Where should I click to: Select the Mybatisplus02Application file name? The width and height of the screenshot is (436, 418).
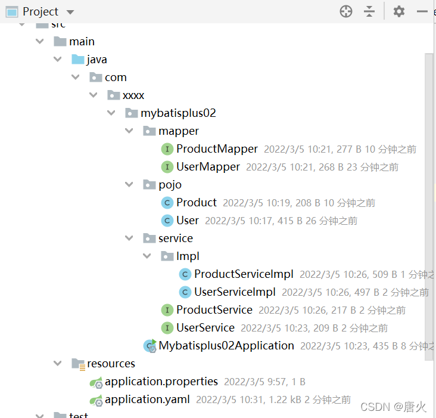tap(226, 346)
